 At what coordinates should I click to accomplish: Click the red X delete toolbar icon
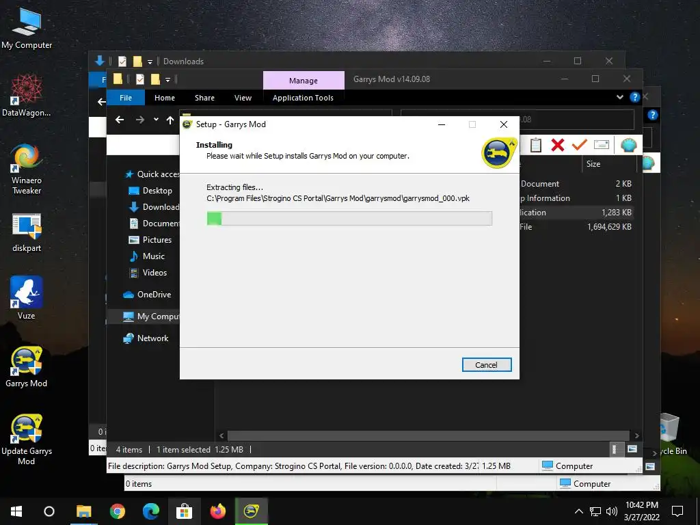coord(558,145)
